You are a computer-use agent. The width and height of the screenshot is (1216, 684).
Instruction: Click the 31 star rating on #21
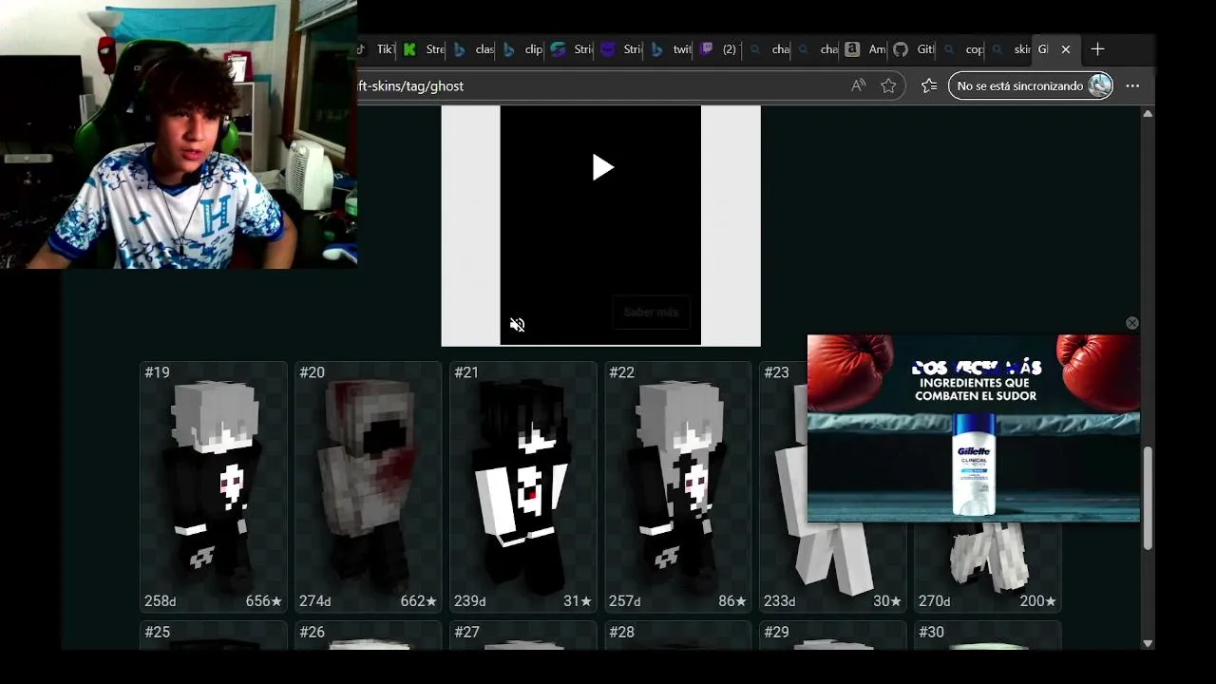pyautogui.click(x=577, y=601)
